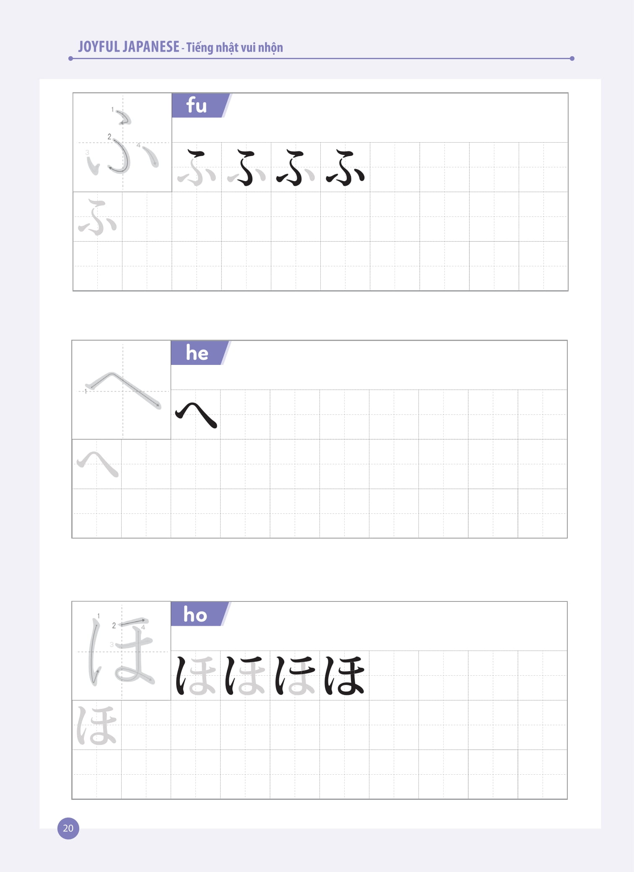634x872 pixels.
Task: Click the ふ stroke order diagram
Action: (x=122, y=143)
